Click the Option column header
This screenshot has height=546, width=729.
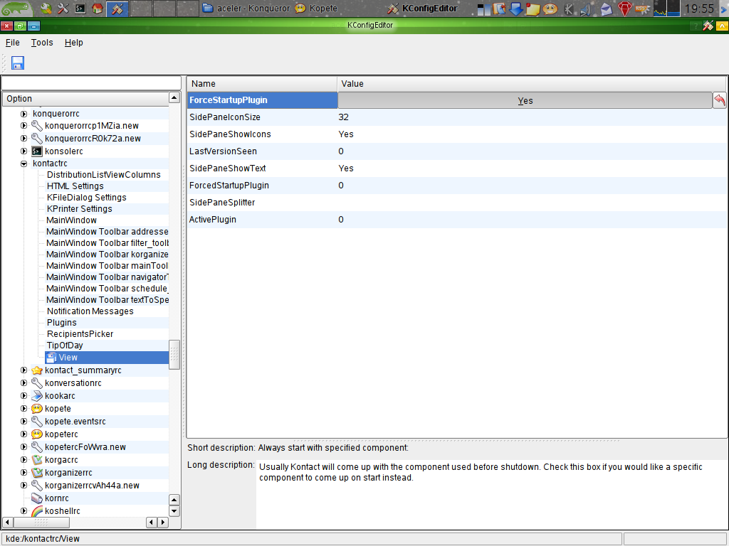(85, 98)
